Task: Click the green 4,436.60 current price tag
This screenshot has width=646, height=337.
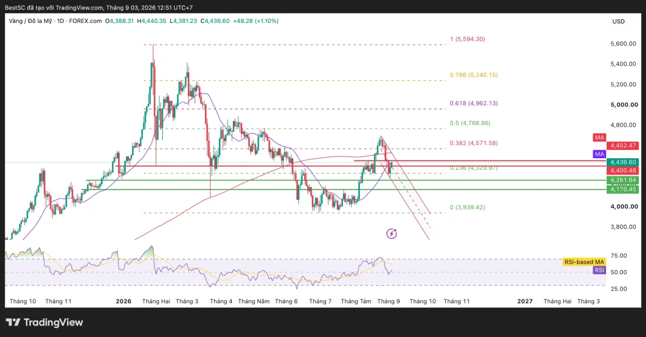Action: click(624, 162)
